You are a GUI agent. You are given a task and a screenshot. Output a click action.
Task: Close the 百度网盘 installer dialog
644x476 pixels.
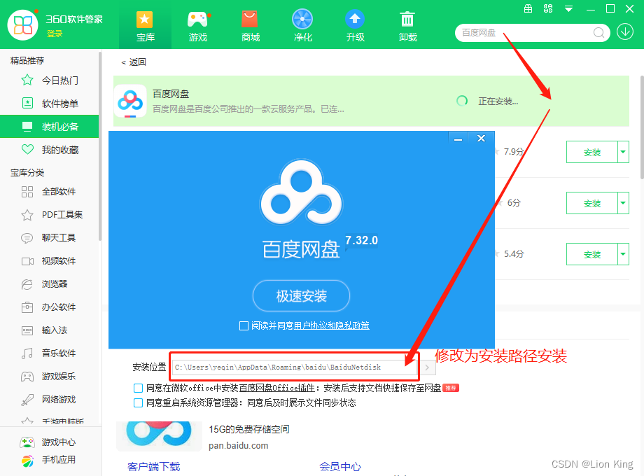[x=481, y=139]
